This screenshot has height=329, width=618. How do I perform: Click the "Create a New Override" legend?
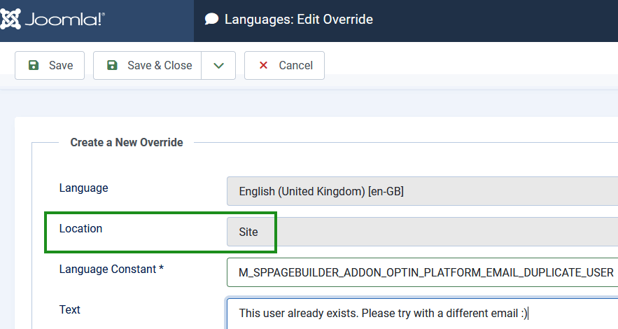[127, 143]
